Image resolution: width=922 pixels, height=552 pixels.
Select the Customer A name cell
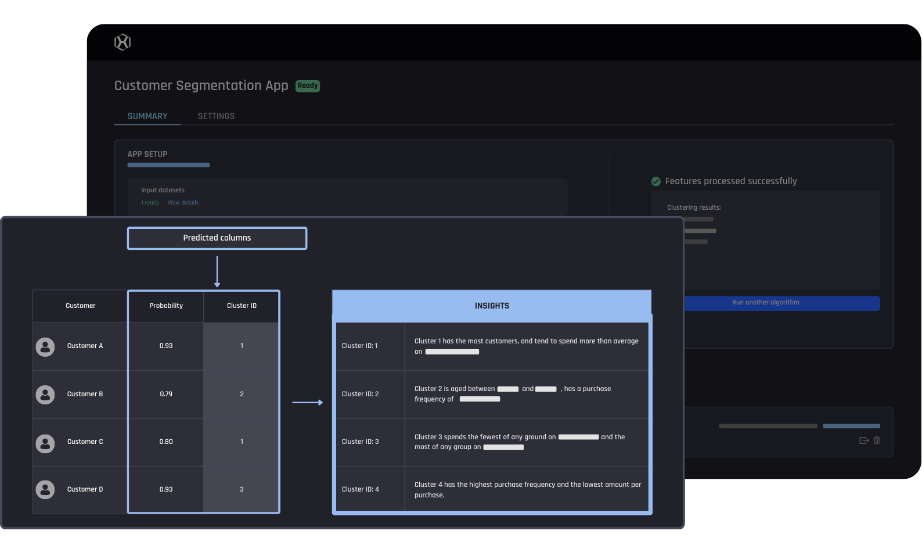tap(85, 346)
